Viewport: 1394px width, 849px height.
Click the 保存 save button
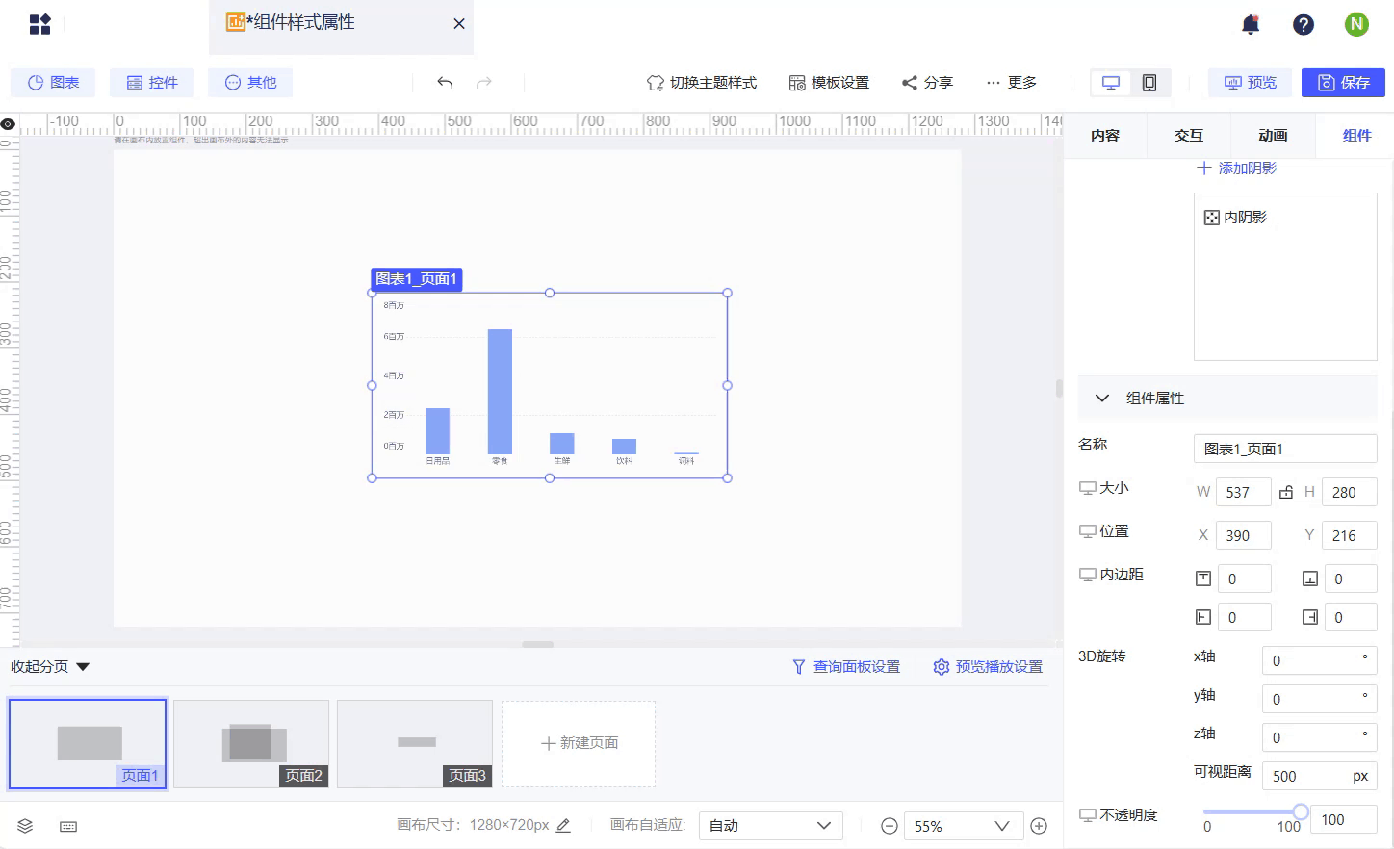[x=1343, y=82]
